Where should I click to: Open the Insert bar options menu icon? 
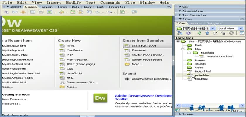click(169, 6)
